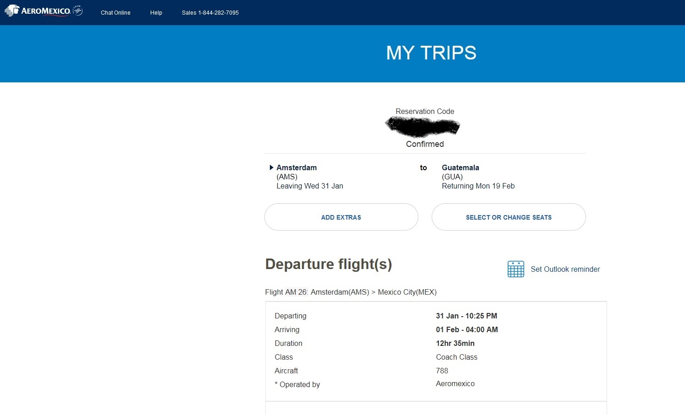This screenshot has height=415, width=685.
Task: Click the AM 26 flight number
Action: pyautogui.click(x=296, y=292)
